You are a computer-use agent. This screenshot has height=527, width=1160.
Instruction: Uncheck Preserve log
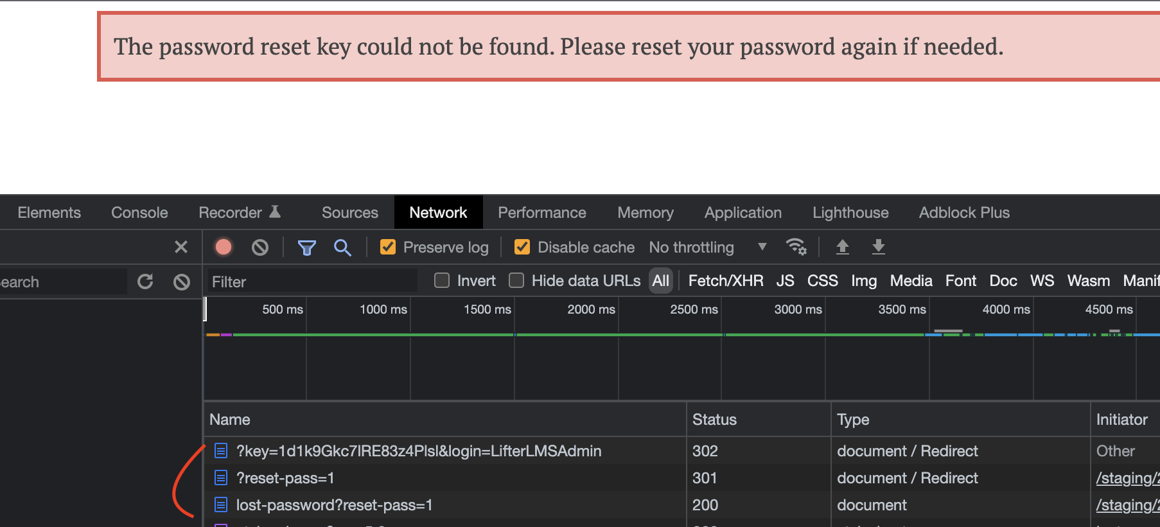pyautogui.click(x=388, y=247)
